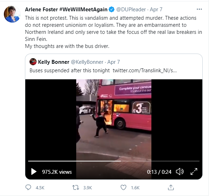Open Kelly Bonner's small avatar

[33, 62]
